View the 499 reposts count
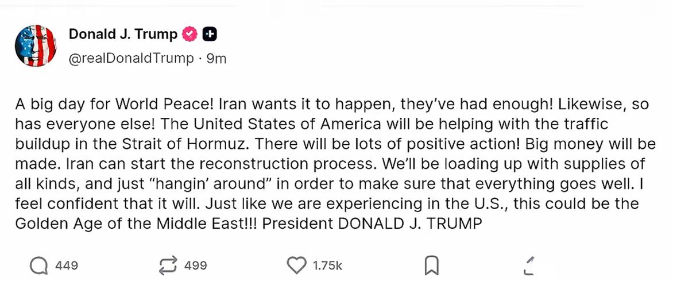673x281 pixels. coord(196,265)
